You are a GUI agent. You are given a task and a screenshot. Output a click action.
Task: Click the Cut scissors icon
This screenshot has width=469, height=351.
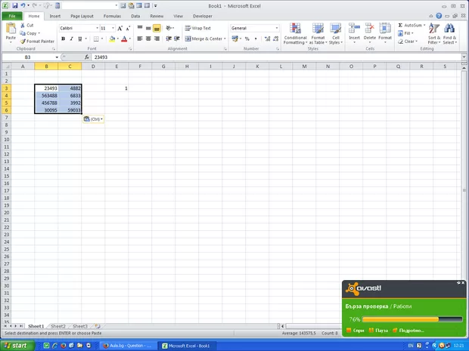click(23, 25)
